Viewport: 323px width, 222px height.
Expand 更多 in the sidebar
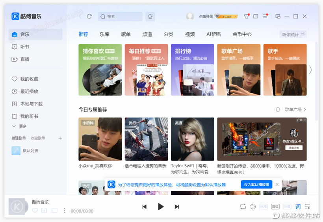(x=19, y=126)
